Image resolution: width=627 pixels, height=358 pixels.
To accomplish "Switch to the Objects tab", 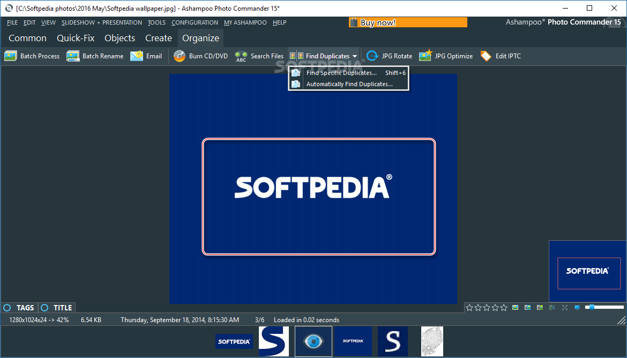I will tap(120, 38).
